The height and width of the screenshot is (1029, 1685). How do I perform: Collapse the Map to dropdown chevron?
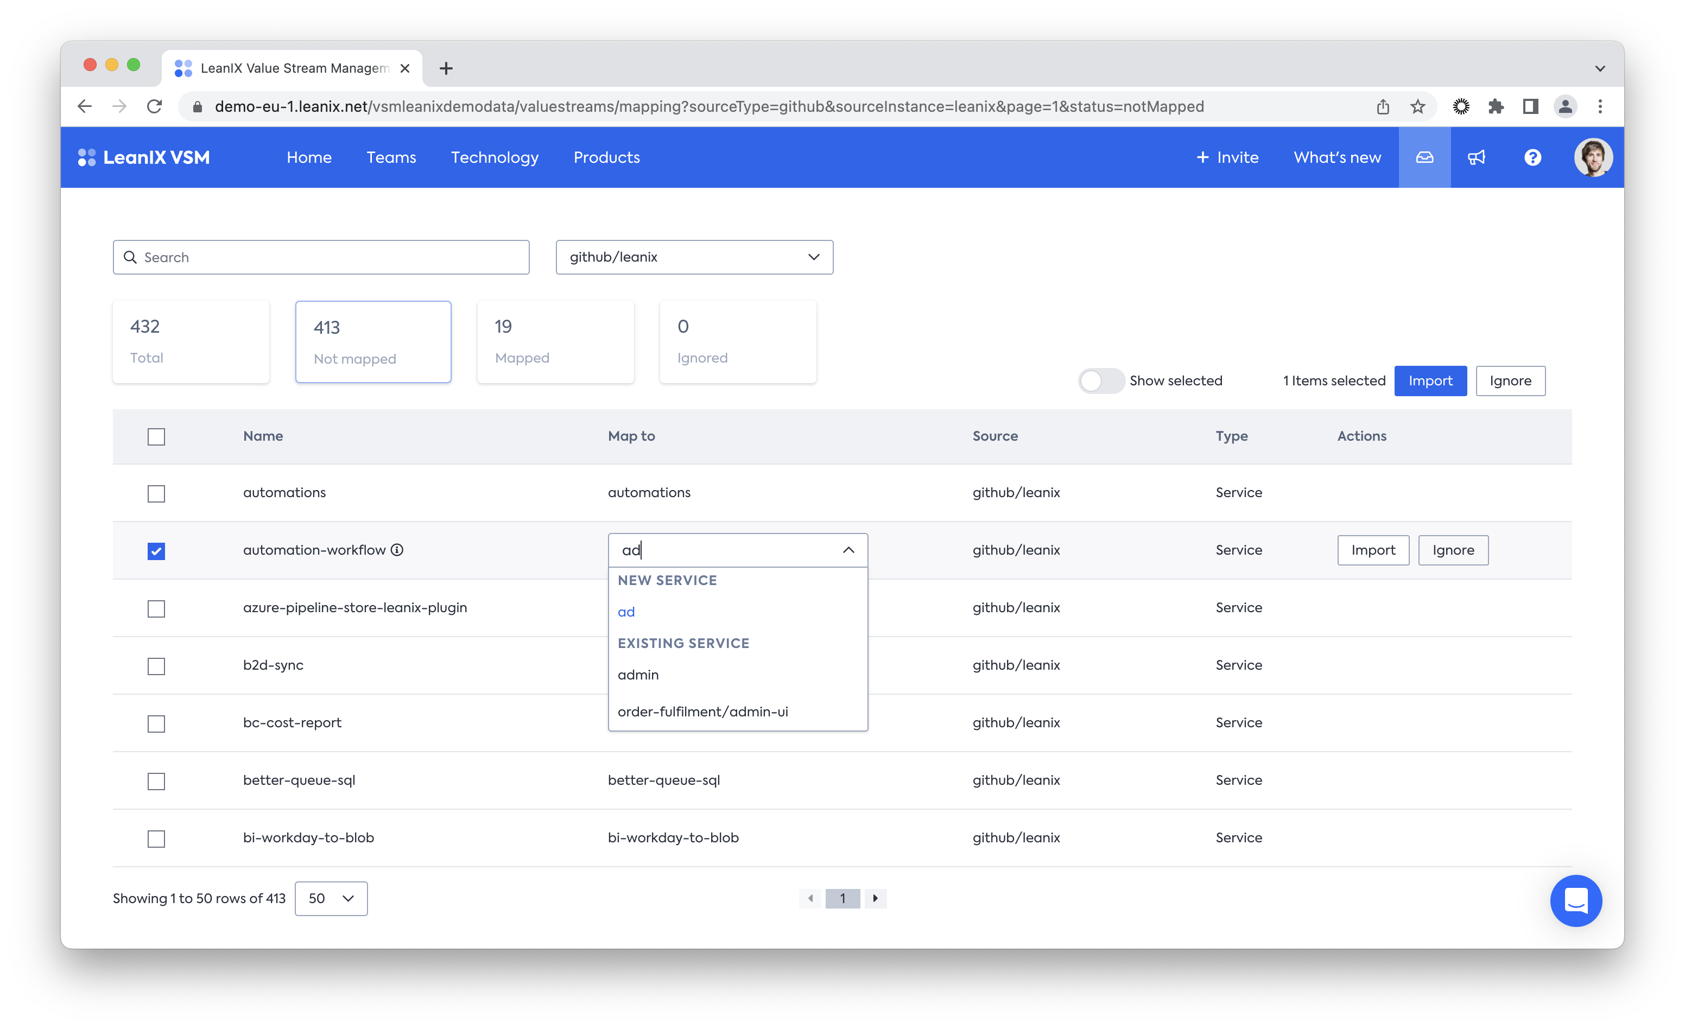click(848, 550)
